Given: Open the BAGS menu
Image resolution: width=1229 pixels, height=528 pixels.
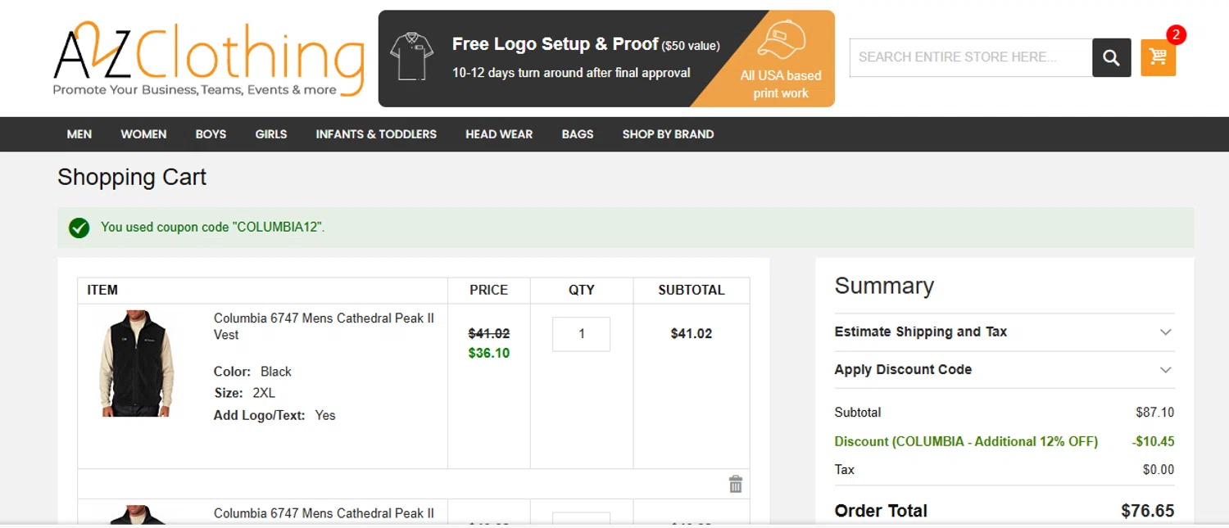Looking at the screenshot, I should point(578,134).
